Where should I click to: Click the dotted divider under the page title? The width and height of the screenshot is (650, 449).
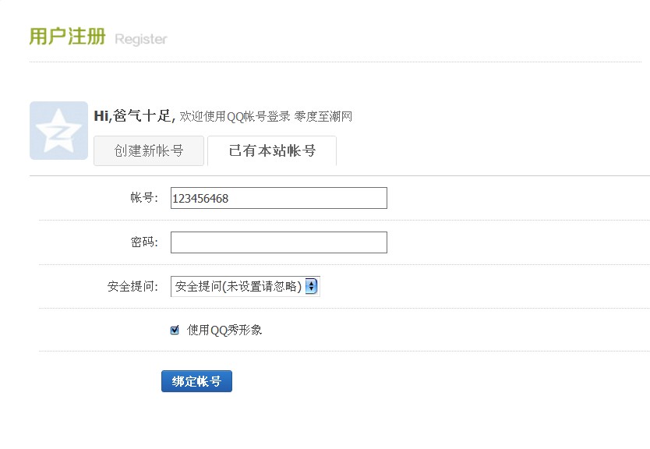point(335,62)
